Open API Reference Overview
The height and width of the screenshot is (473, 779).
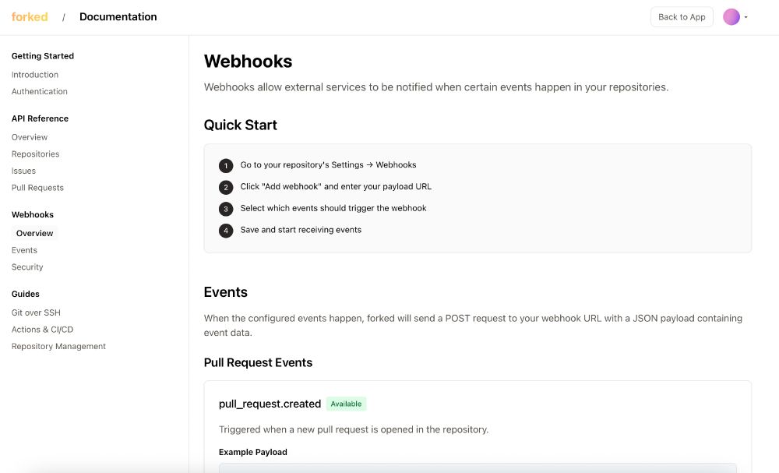[30, 137]
